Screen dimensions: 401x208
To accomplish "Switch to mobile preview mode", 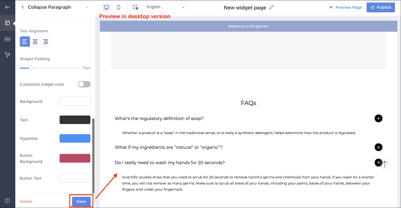I will pyautogui.click(x=119, y=7).
